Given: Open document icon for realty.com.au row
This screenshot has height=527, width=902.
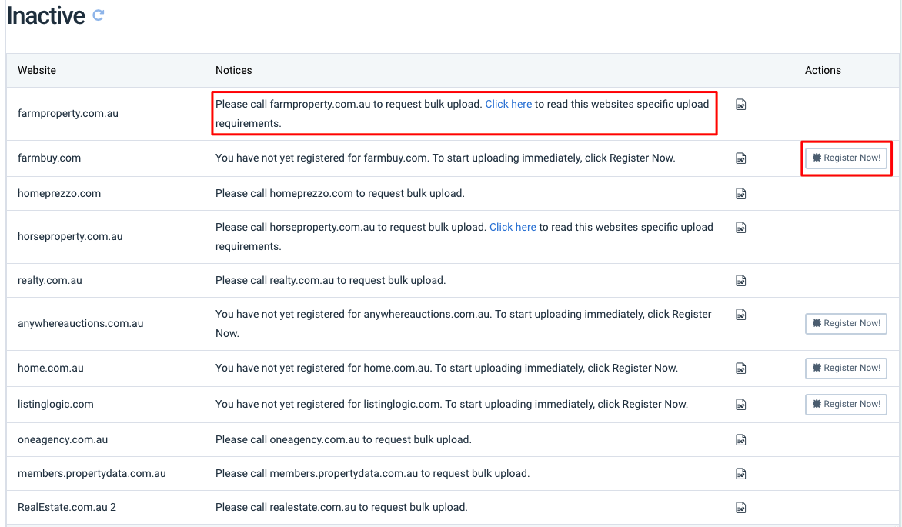Looking at the screenshot, I should [741, 281].
